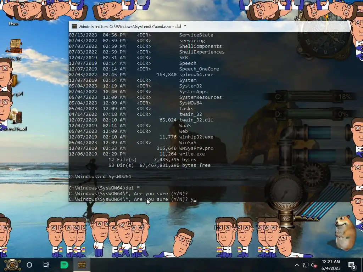Click the Cortana circle search icon
Screen dimensions: 363x272
click(x=29, y=265)
